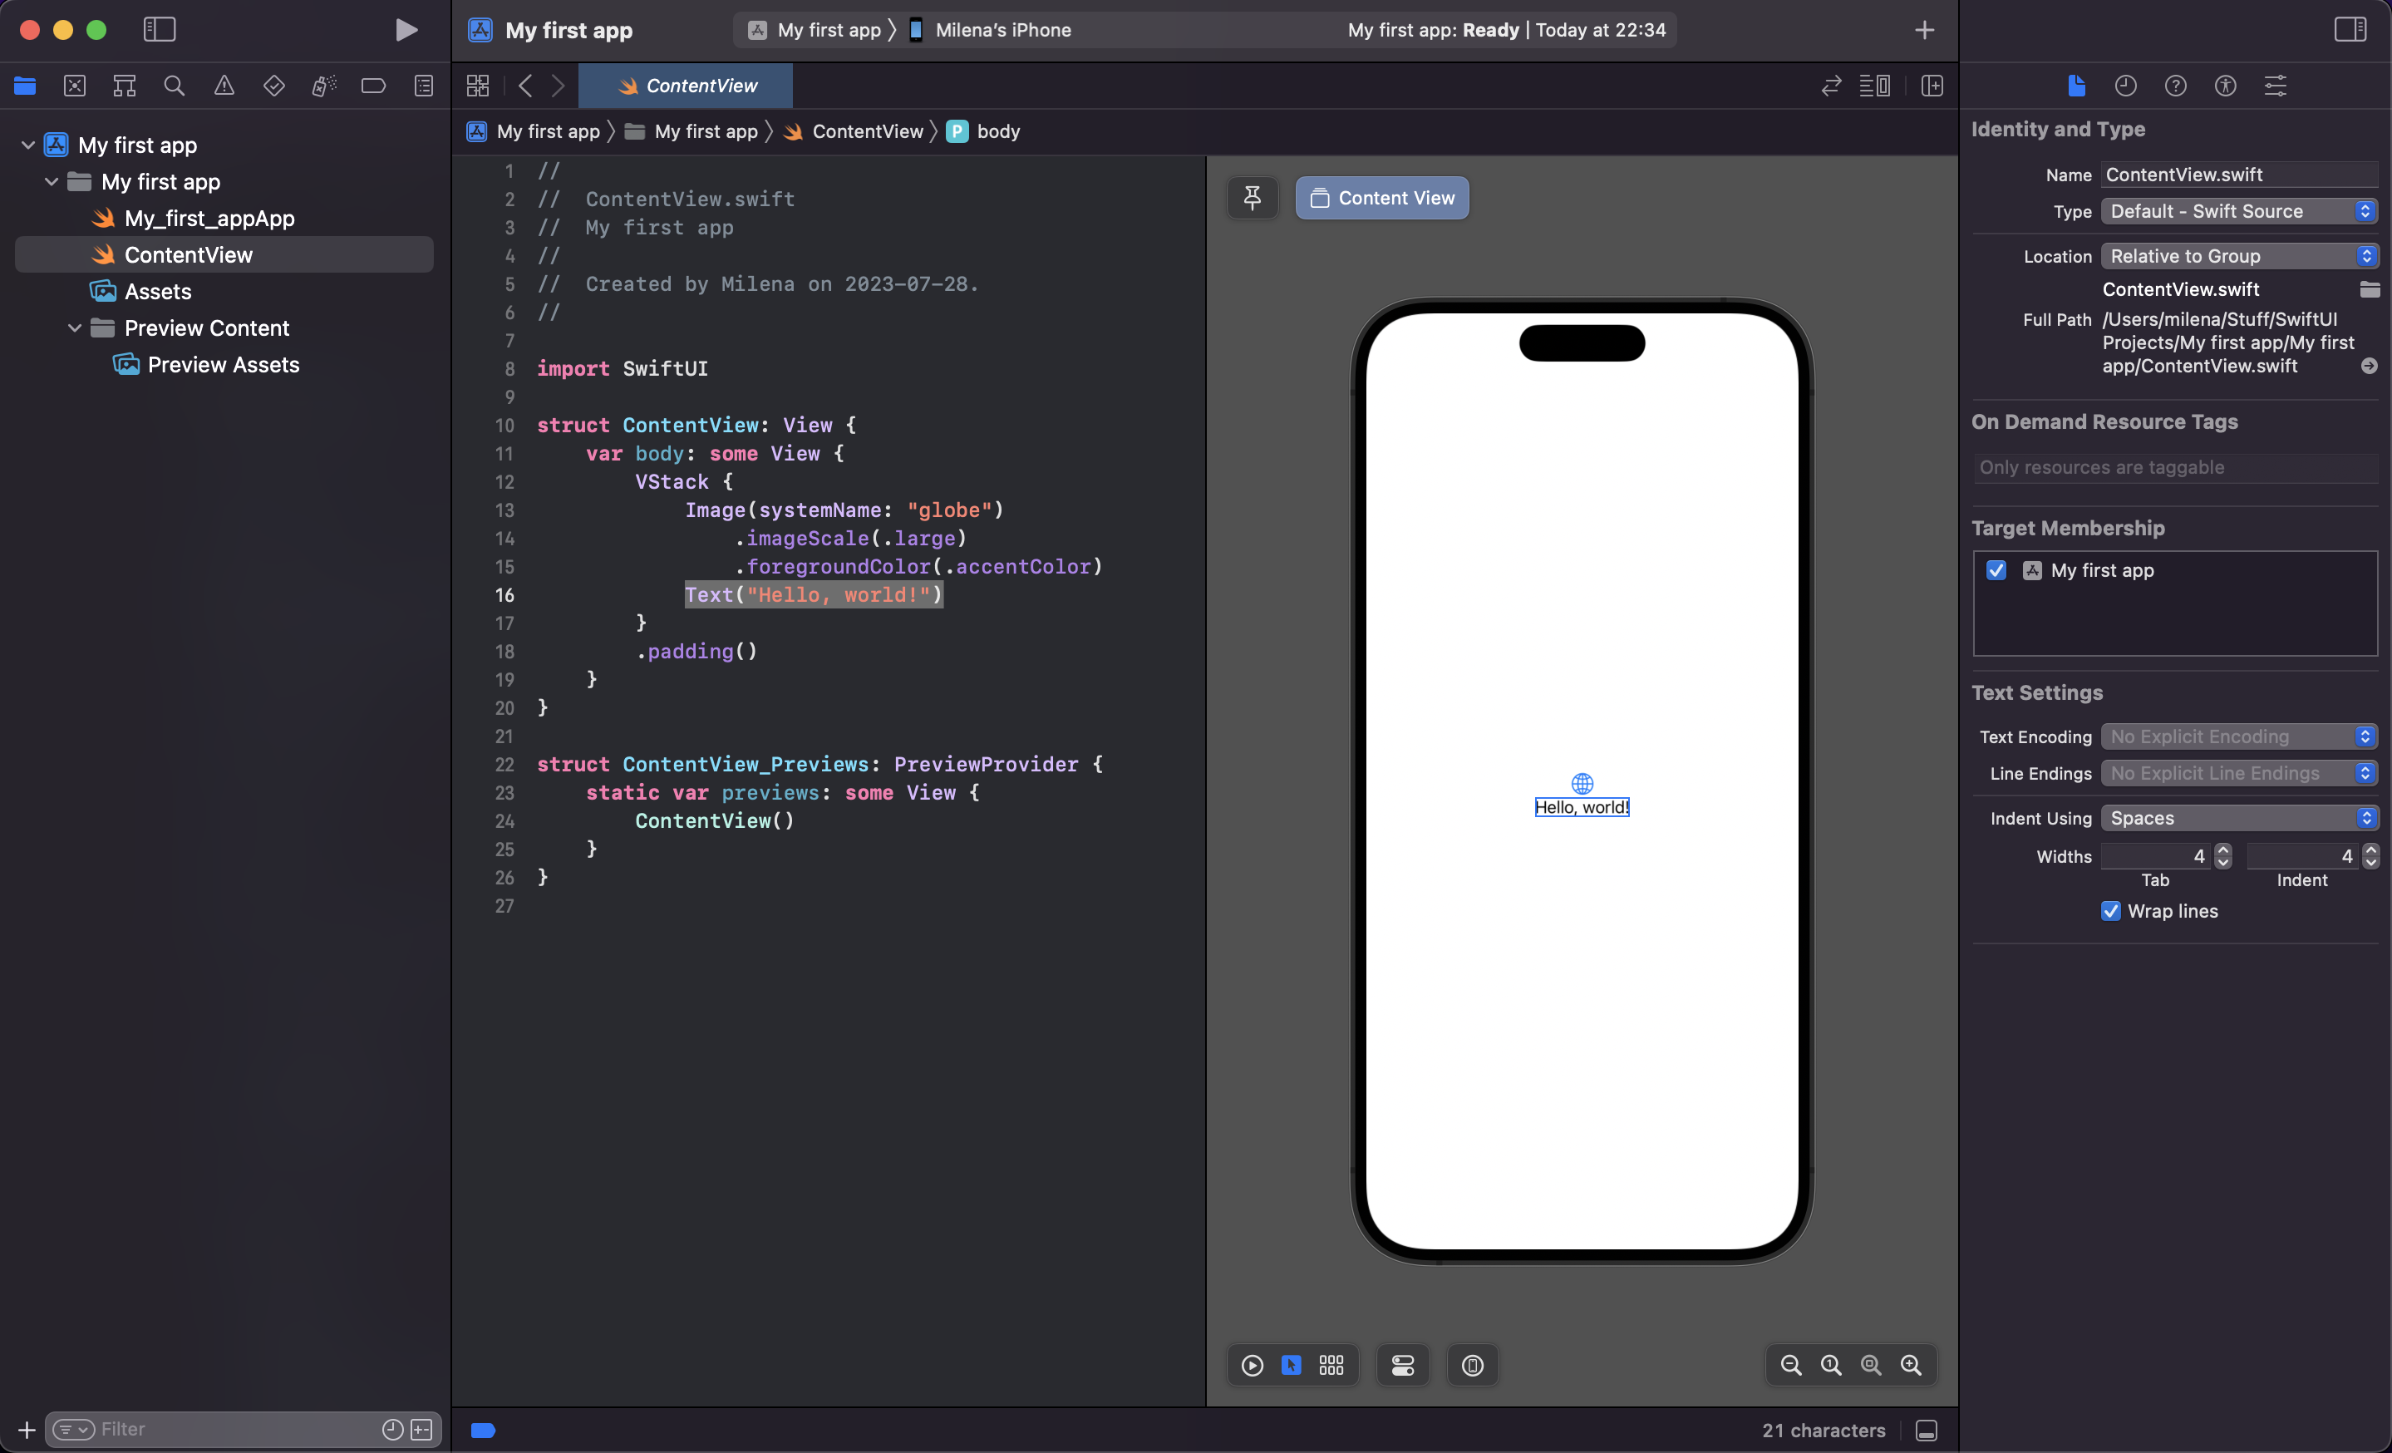Screen dimensions: 2392x1453
Task: Zoom in the canvas preview
Action: (1911, 1366)
